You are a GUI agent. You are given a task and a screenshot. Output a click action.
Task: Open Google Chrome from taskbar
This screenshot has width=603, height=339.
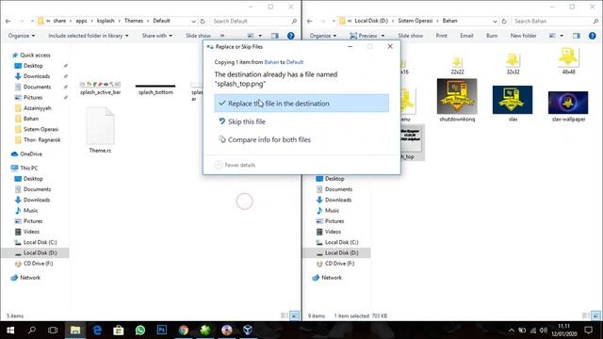pyautogui.click(x=184, y=331)
